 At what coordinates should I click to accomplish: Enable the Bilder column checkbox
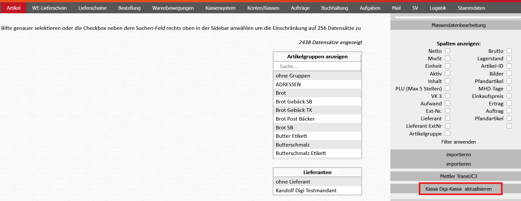pyautogui.click(x=509, y=74)
